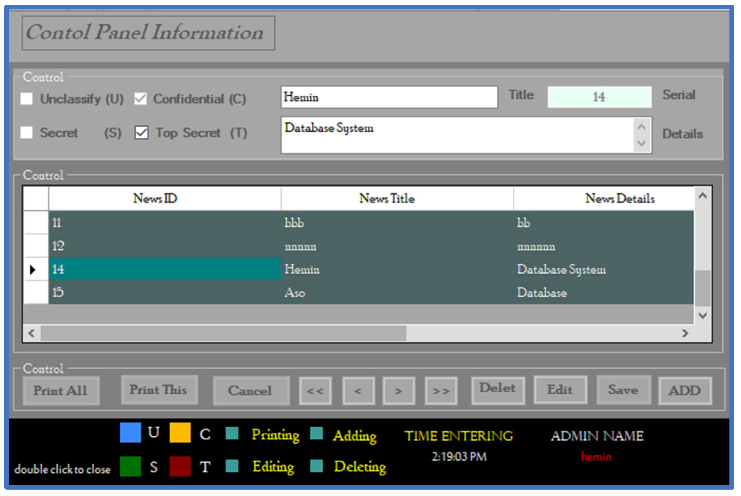Enable the Unclassify (U) checkbox
The width and height of the screenshot is (741, 496).
(26, 99)
